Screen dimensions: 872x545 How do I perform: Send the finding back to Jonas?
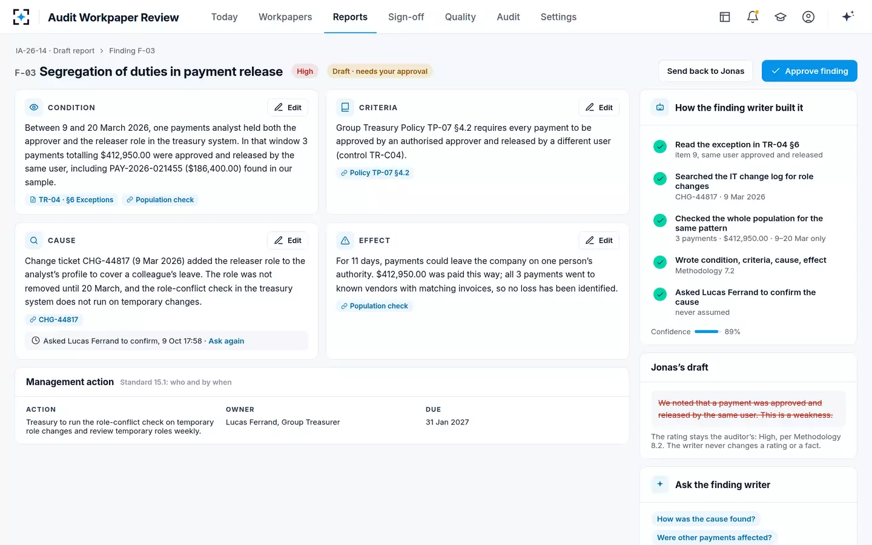[x=705, y=71]
